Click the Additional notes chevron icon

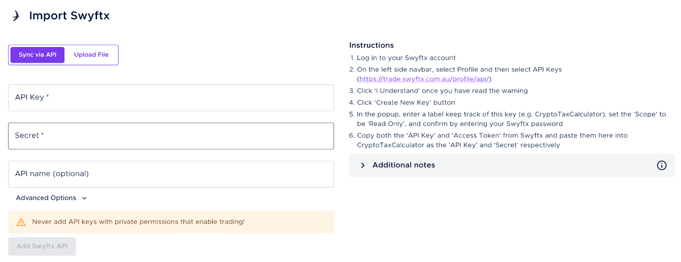(363, 165)
